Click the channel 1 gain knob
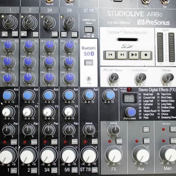This screenshot has height=176, width=176. pyautogui.click(x=10, y=22)
